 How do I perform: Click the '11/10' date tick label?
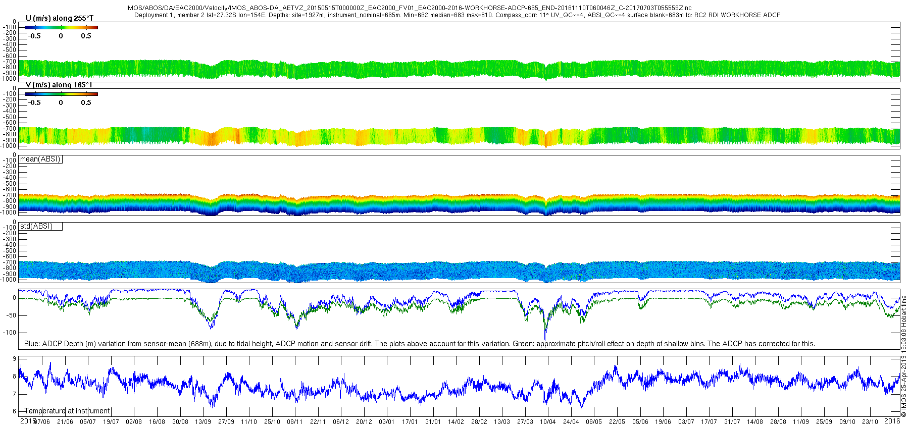(249, 422)
